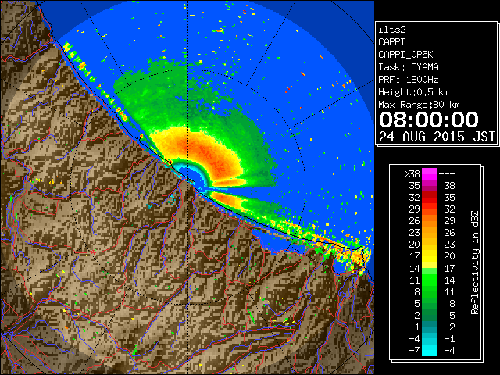Click the '-4' legend value at bottom right
The width and height of the screenshot is (500, 375).
click(x=449, y=351)
